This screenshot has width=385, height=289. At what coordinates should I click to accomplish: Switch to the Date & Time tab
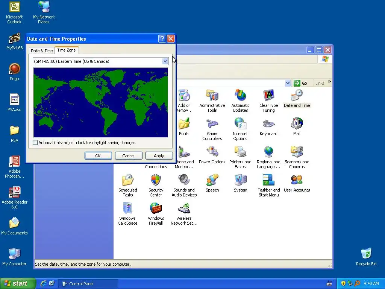[x=42, y=51]
